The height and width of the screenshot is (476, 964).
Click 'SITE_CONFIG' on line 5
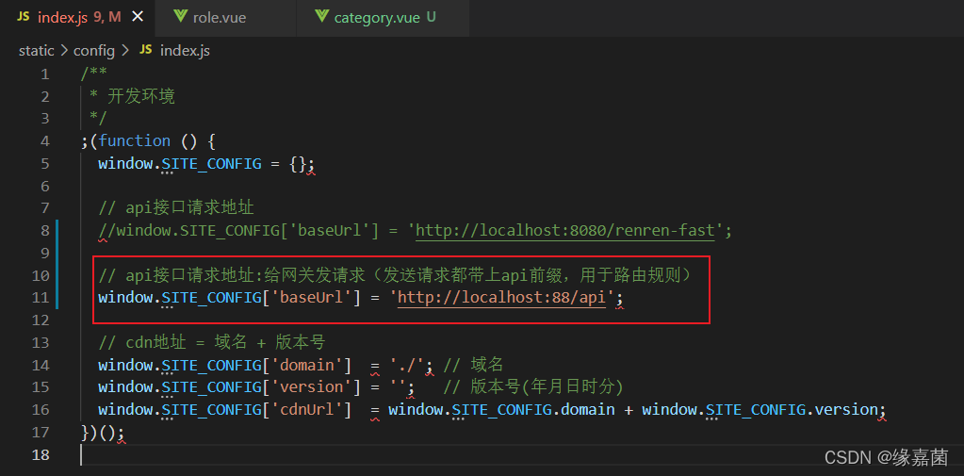coord(212,164)
